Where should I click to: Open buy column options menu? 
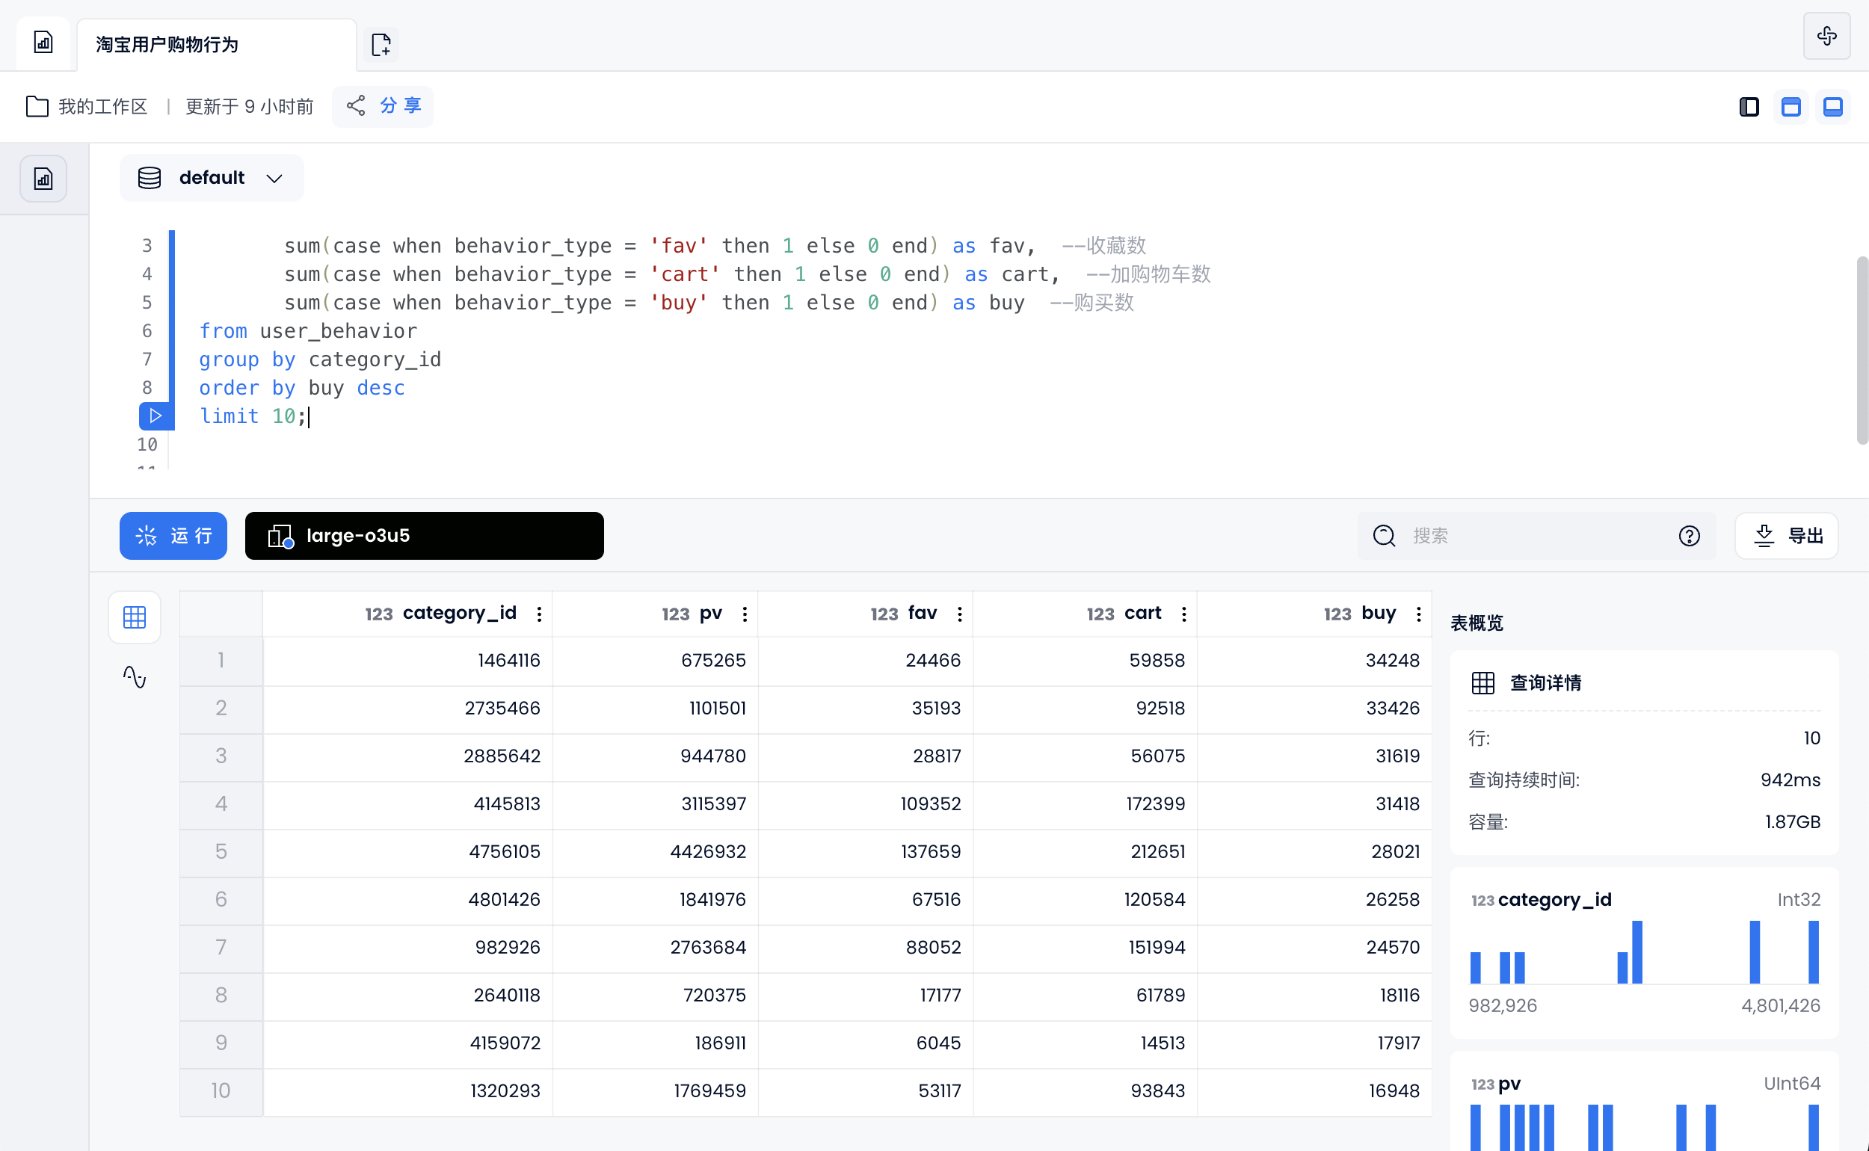point(1418,614)
